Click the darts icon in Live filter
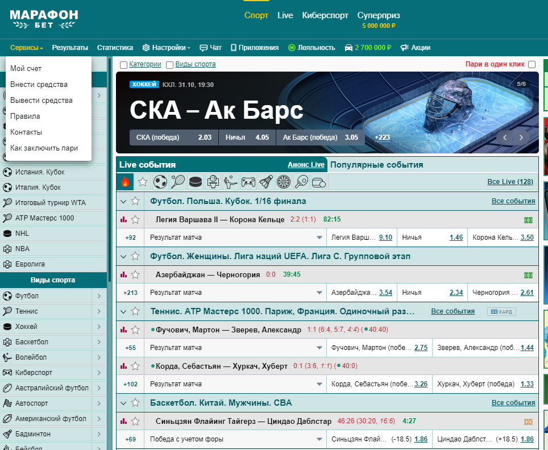 tap(283, 182)
